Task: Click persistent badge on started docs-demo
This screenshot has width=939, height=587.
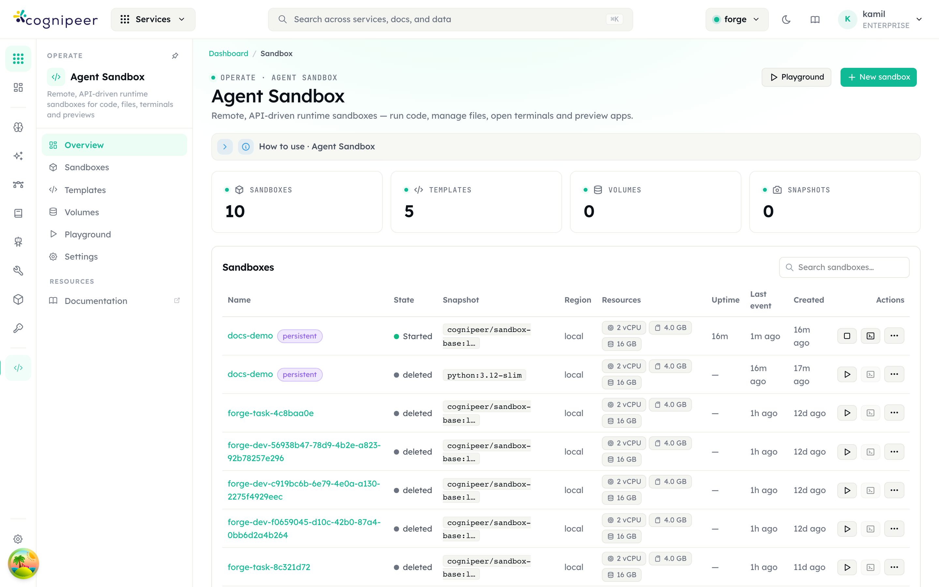Action: pyautogui.click(x=300, y=336)
